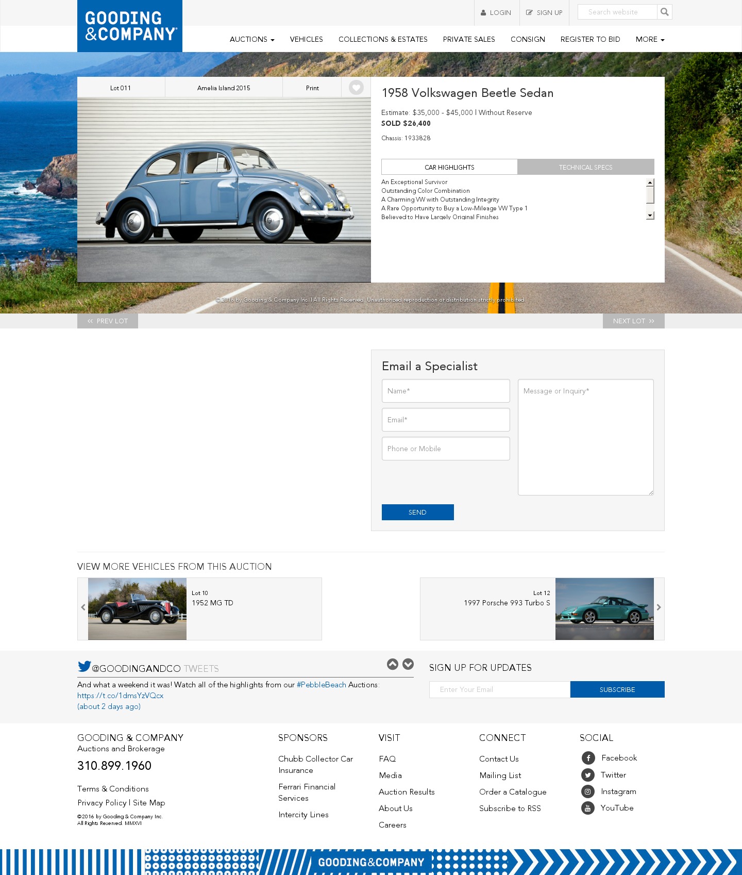Open Intercity Lines sponsor link
The width and height of the screenshot is (742, 875).
pos(303,815)
